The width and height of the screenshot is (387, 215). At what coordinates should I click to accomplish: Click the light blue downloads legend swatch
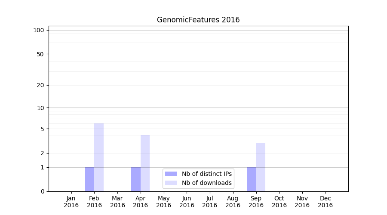coord(171,183)
